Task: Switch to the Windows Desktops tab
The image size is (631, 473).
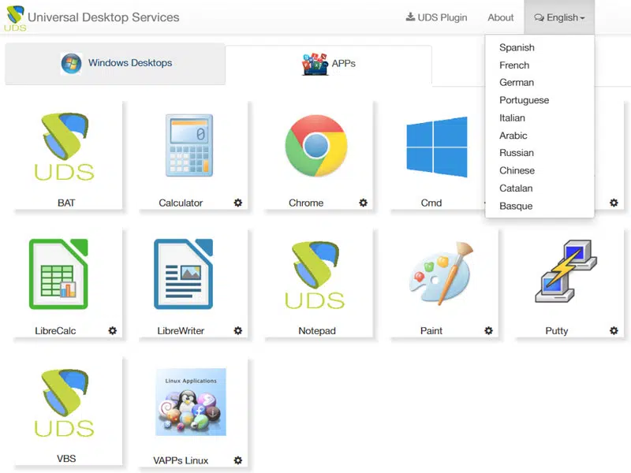Action: (x=115, y=64)
